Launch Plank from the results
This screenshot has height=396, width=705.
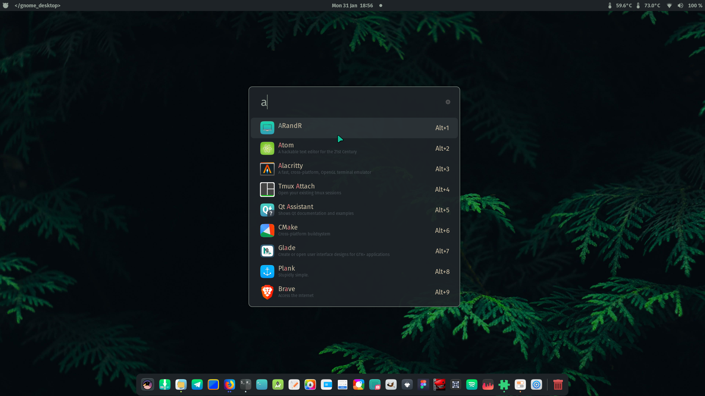(x=354, y=272)
